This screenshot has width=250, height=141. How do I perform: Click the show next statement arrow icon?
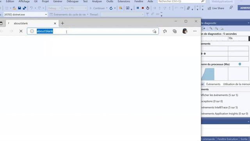point(155,8)
